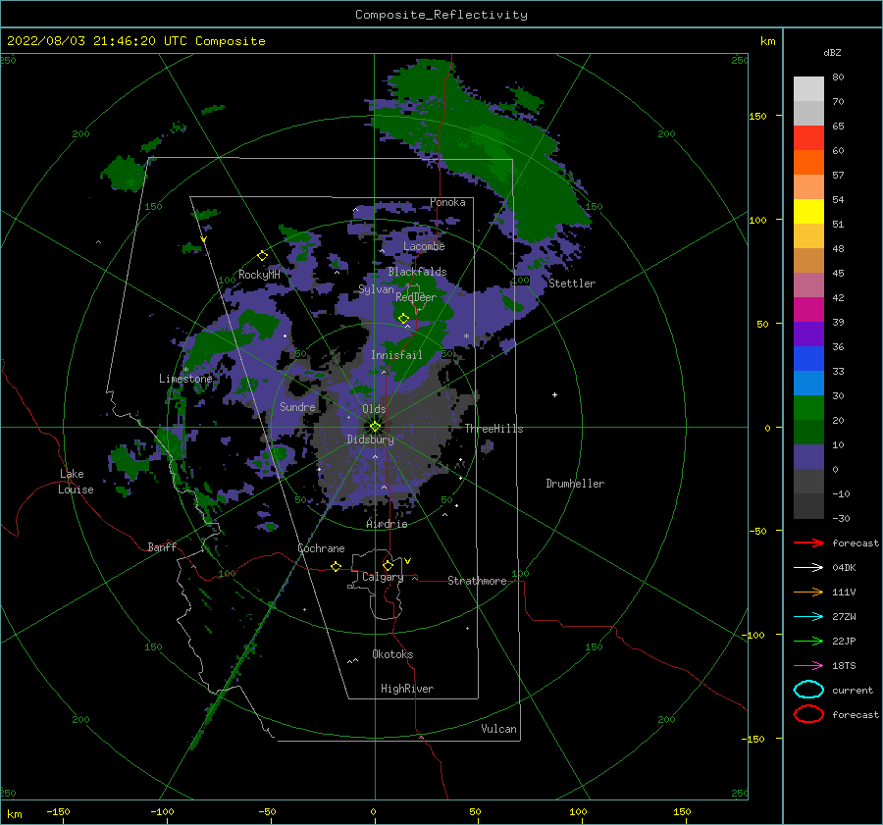Click the 22JP legend text

tap(844, 641)
